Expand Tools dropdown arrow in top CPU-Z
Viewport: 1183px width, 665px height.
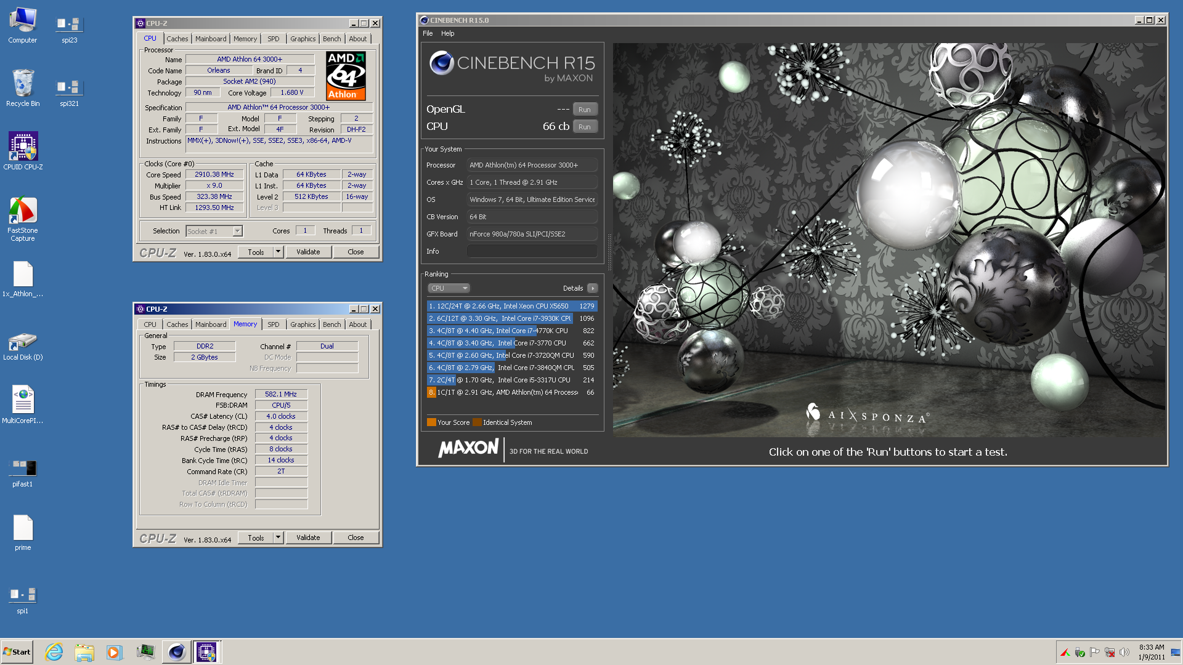pos(278,252)
